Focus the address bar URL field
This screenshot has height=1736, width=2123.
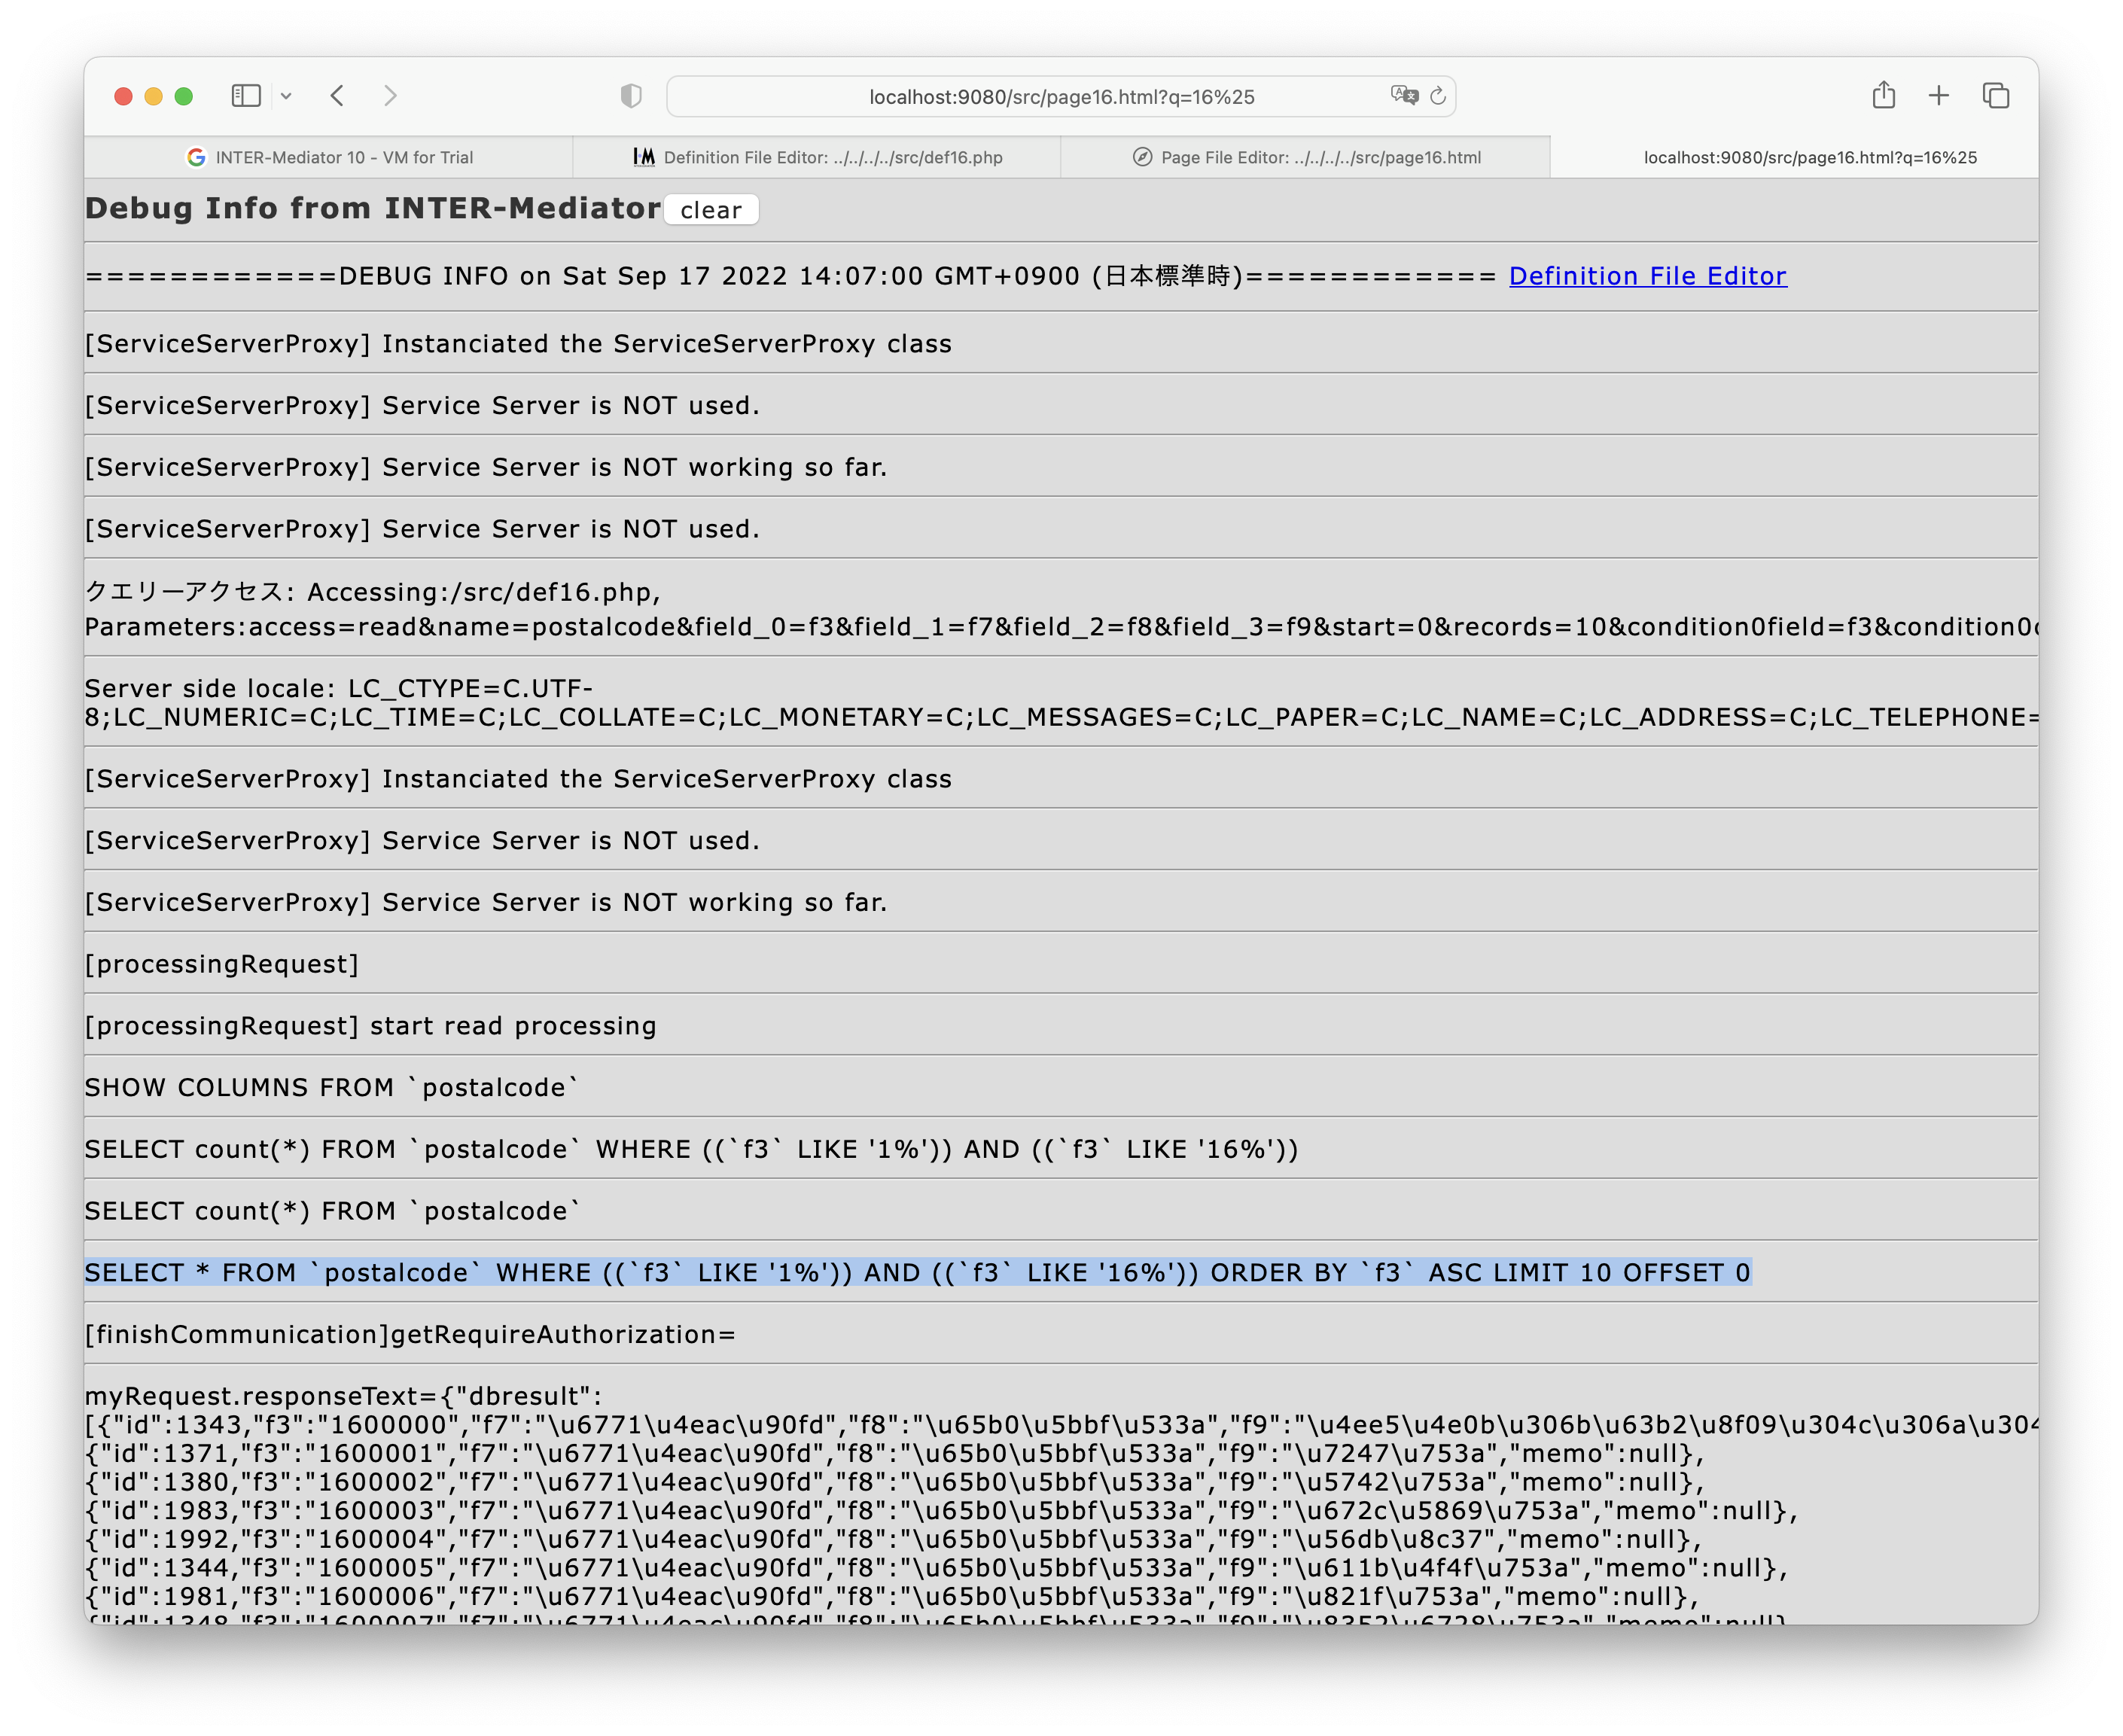pos(1061,97)
